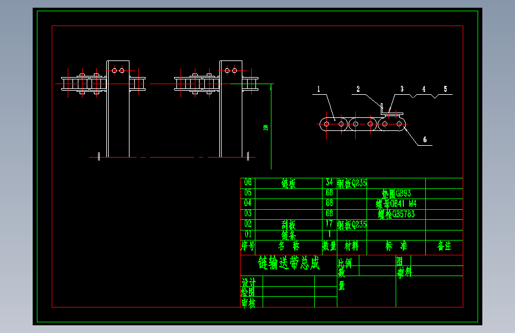Click part callout number 5
This screenshot has width=515, height=333.
pyautogui.click(x=446, y=89)
